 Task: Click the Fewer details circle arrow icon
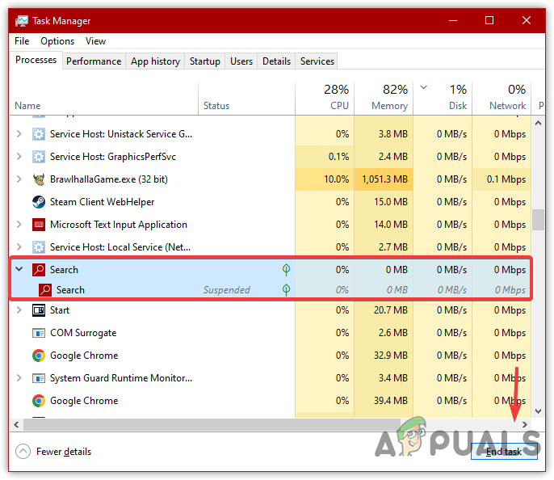[23, 452]
